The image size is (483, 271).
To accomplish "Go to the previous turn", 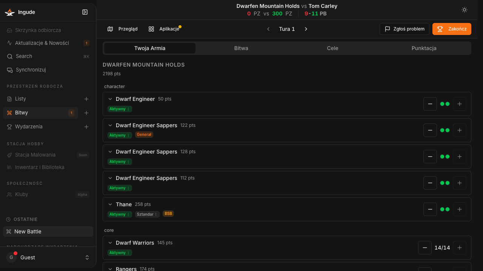I will click(x=268, y=29).
